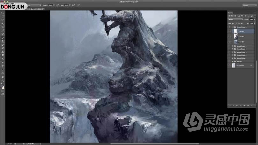Expand Group 1 copy 2
Image resolution: width=258 pixels, height=145 pixels.
[233, 55]
